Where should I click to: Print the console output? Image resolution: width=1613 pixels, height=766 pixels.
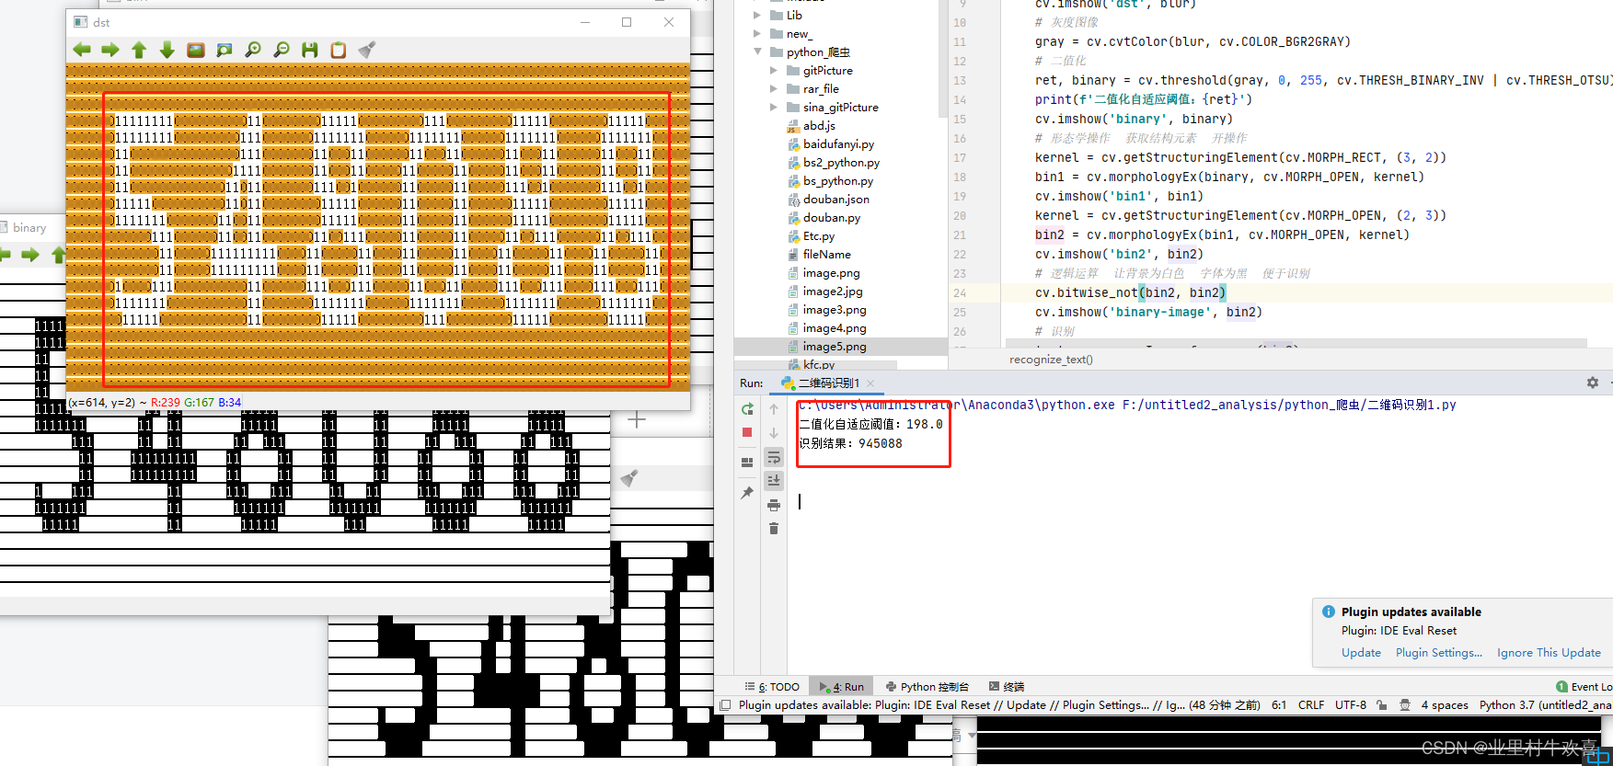[x=774, y=505]
